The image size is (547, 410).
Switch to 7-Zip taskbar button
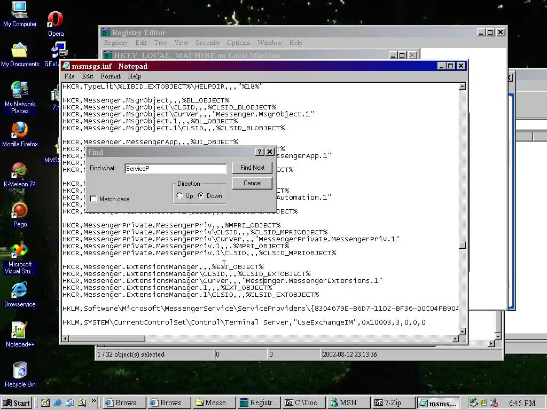pyautogui.click(x=394, y=403)
